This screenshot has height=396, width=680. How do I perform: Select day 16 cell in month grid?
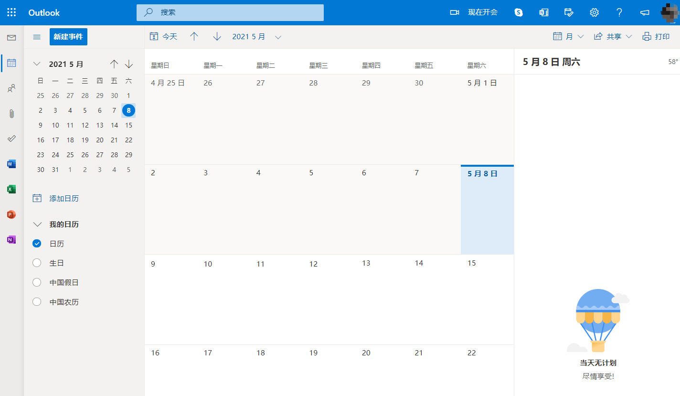point(171,370)
